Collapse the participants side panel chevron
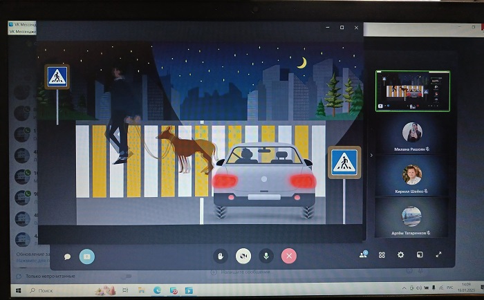The height and width of the screenshot is (300, 484). coord(371,156)
